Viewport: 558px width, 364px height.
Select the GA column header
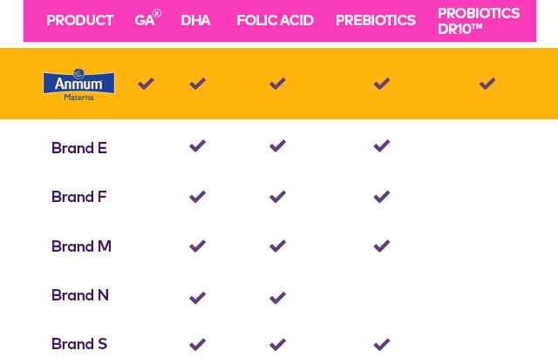click(147, 18)
